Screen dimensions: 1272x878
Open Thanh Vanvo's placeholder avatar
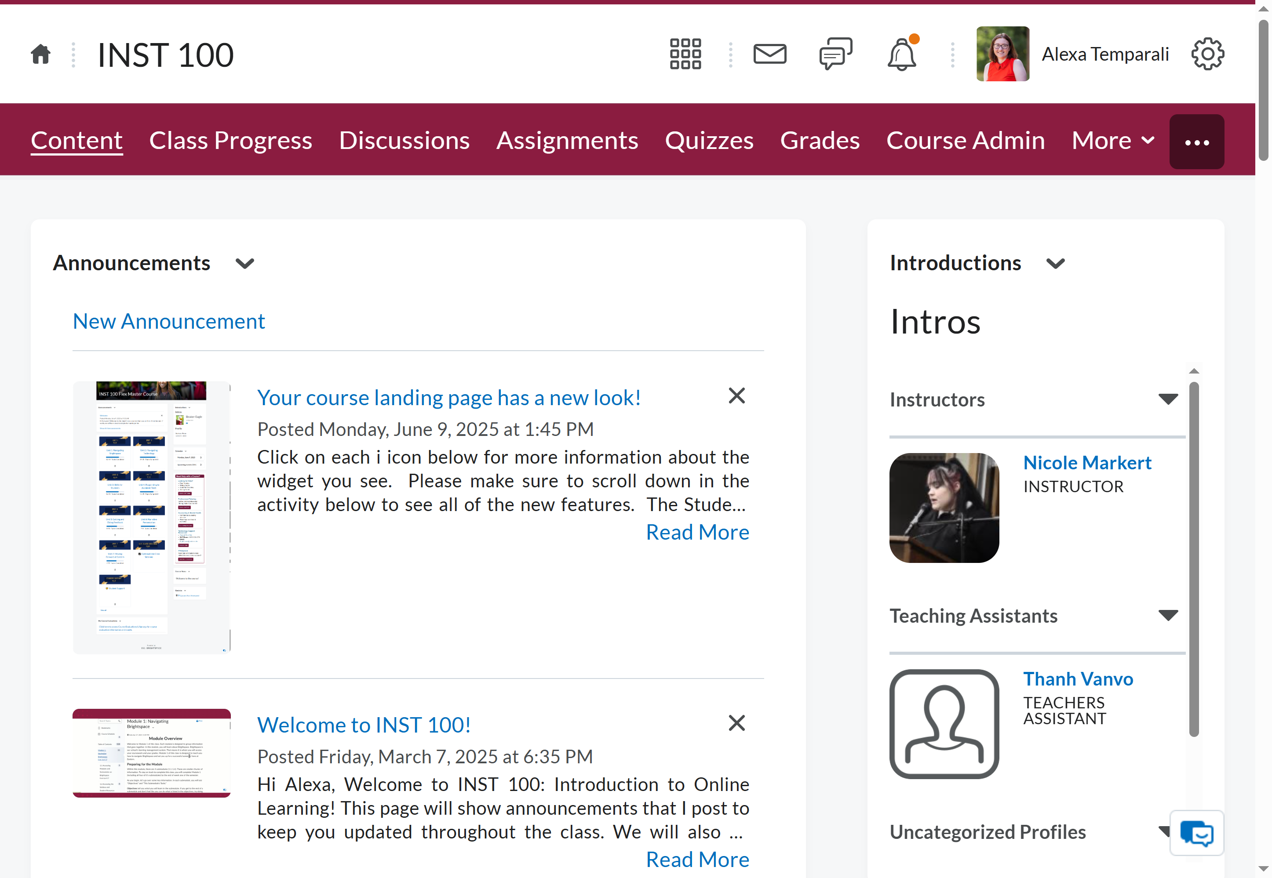coord(944,724)
